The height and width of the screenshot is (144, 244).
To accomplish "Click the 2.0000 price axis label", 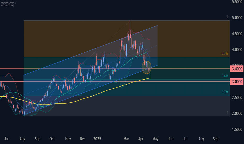I will (237, 113).
